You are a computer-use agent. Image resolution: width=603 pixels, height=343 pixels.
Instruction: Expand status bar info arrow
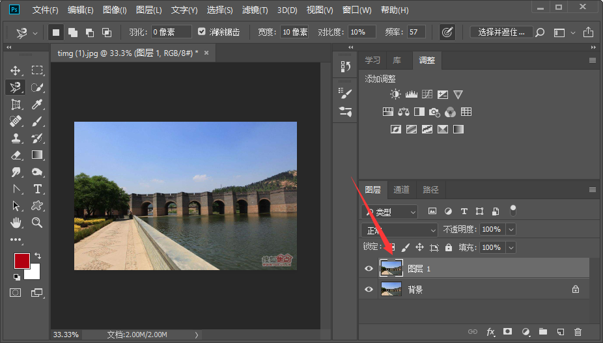197,335
